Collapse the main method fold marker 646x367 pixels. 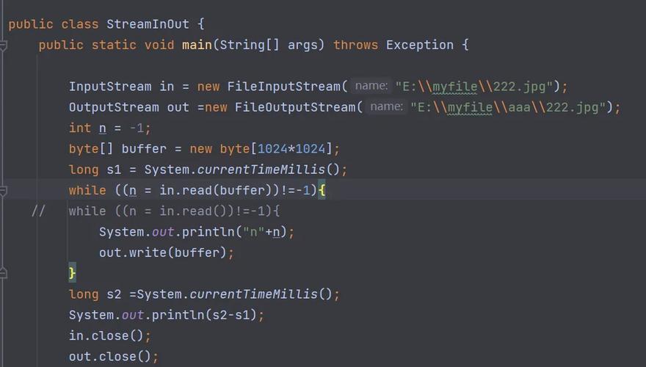point(3,46)
